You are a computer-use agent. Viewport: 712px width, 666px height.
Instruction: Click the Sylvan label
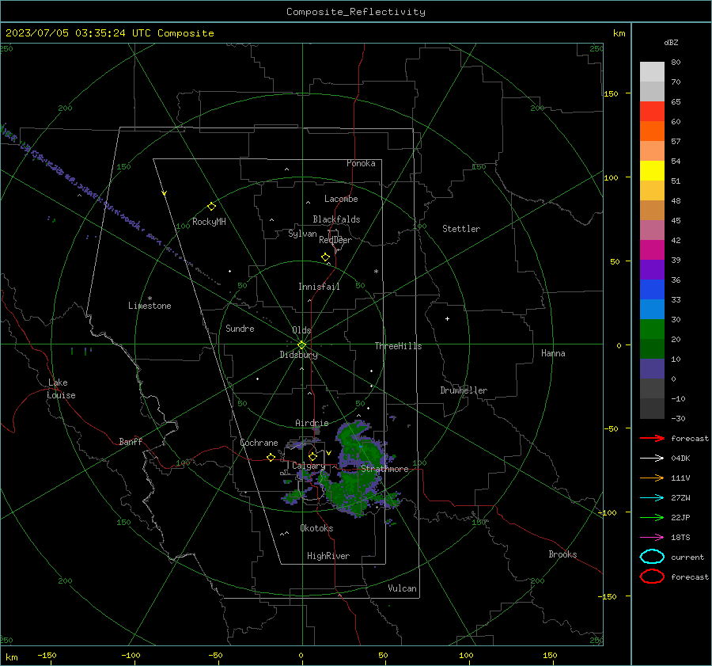point(302,234)
